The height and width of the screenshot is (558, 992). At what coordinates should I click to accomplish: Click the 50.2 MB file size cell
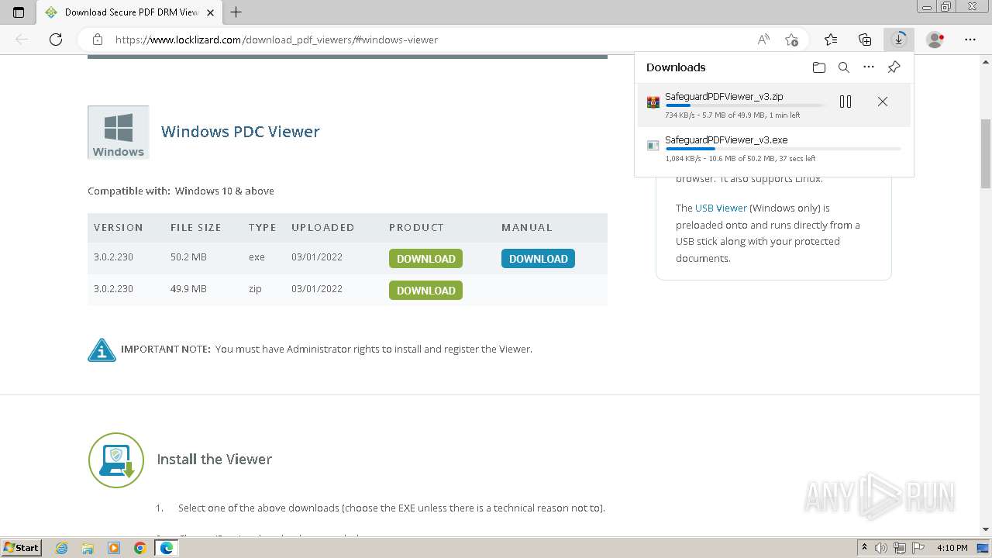click(x=188, y=257)
